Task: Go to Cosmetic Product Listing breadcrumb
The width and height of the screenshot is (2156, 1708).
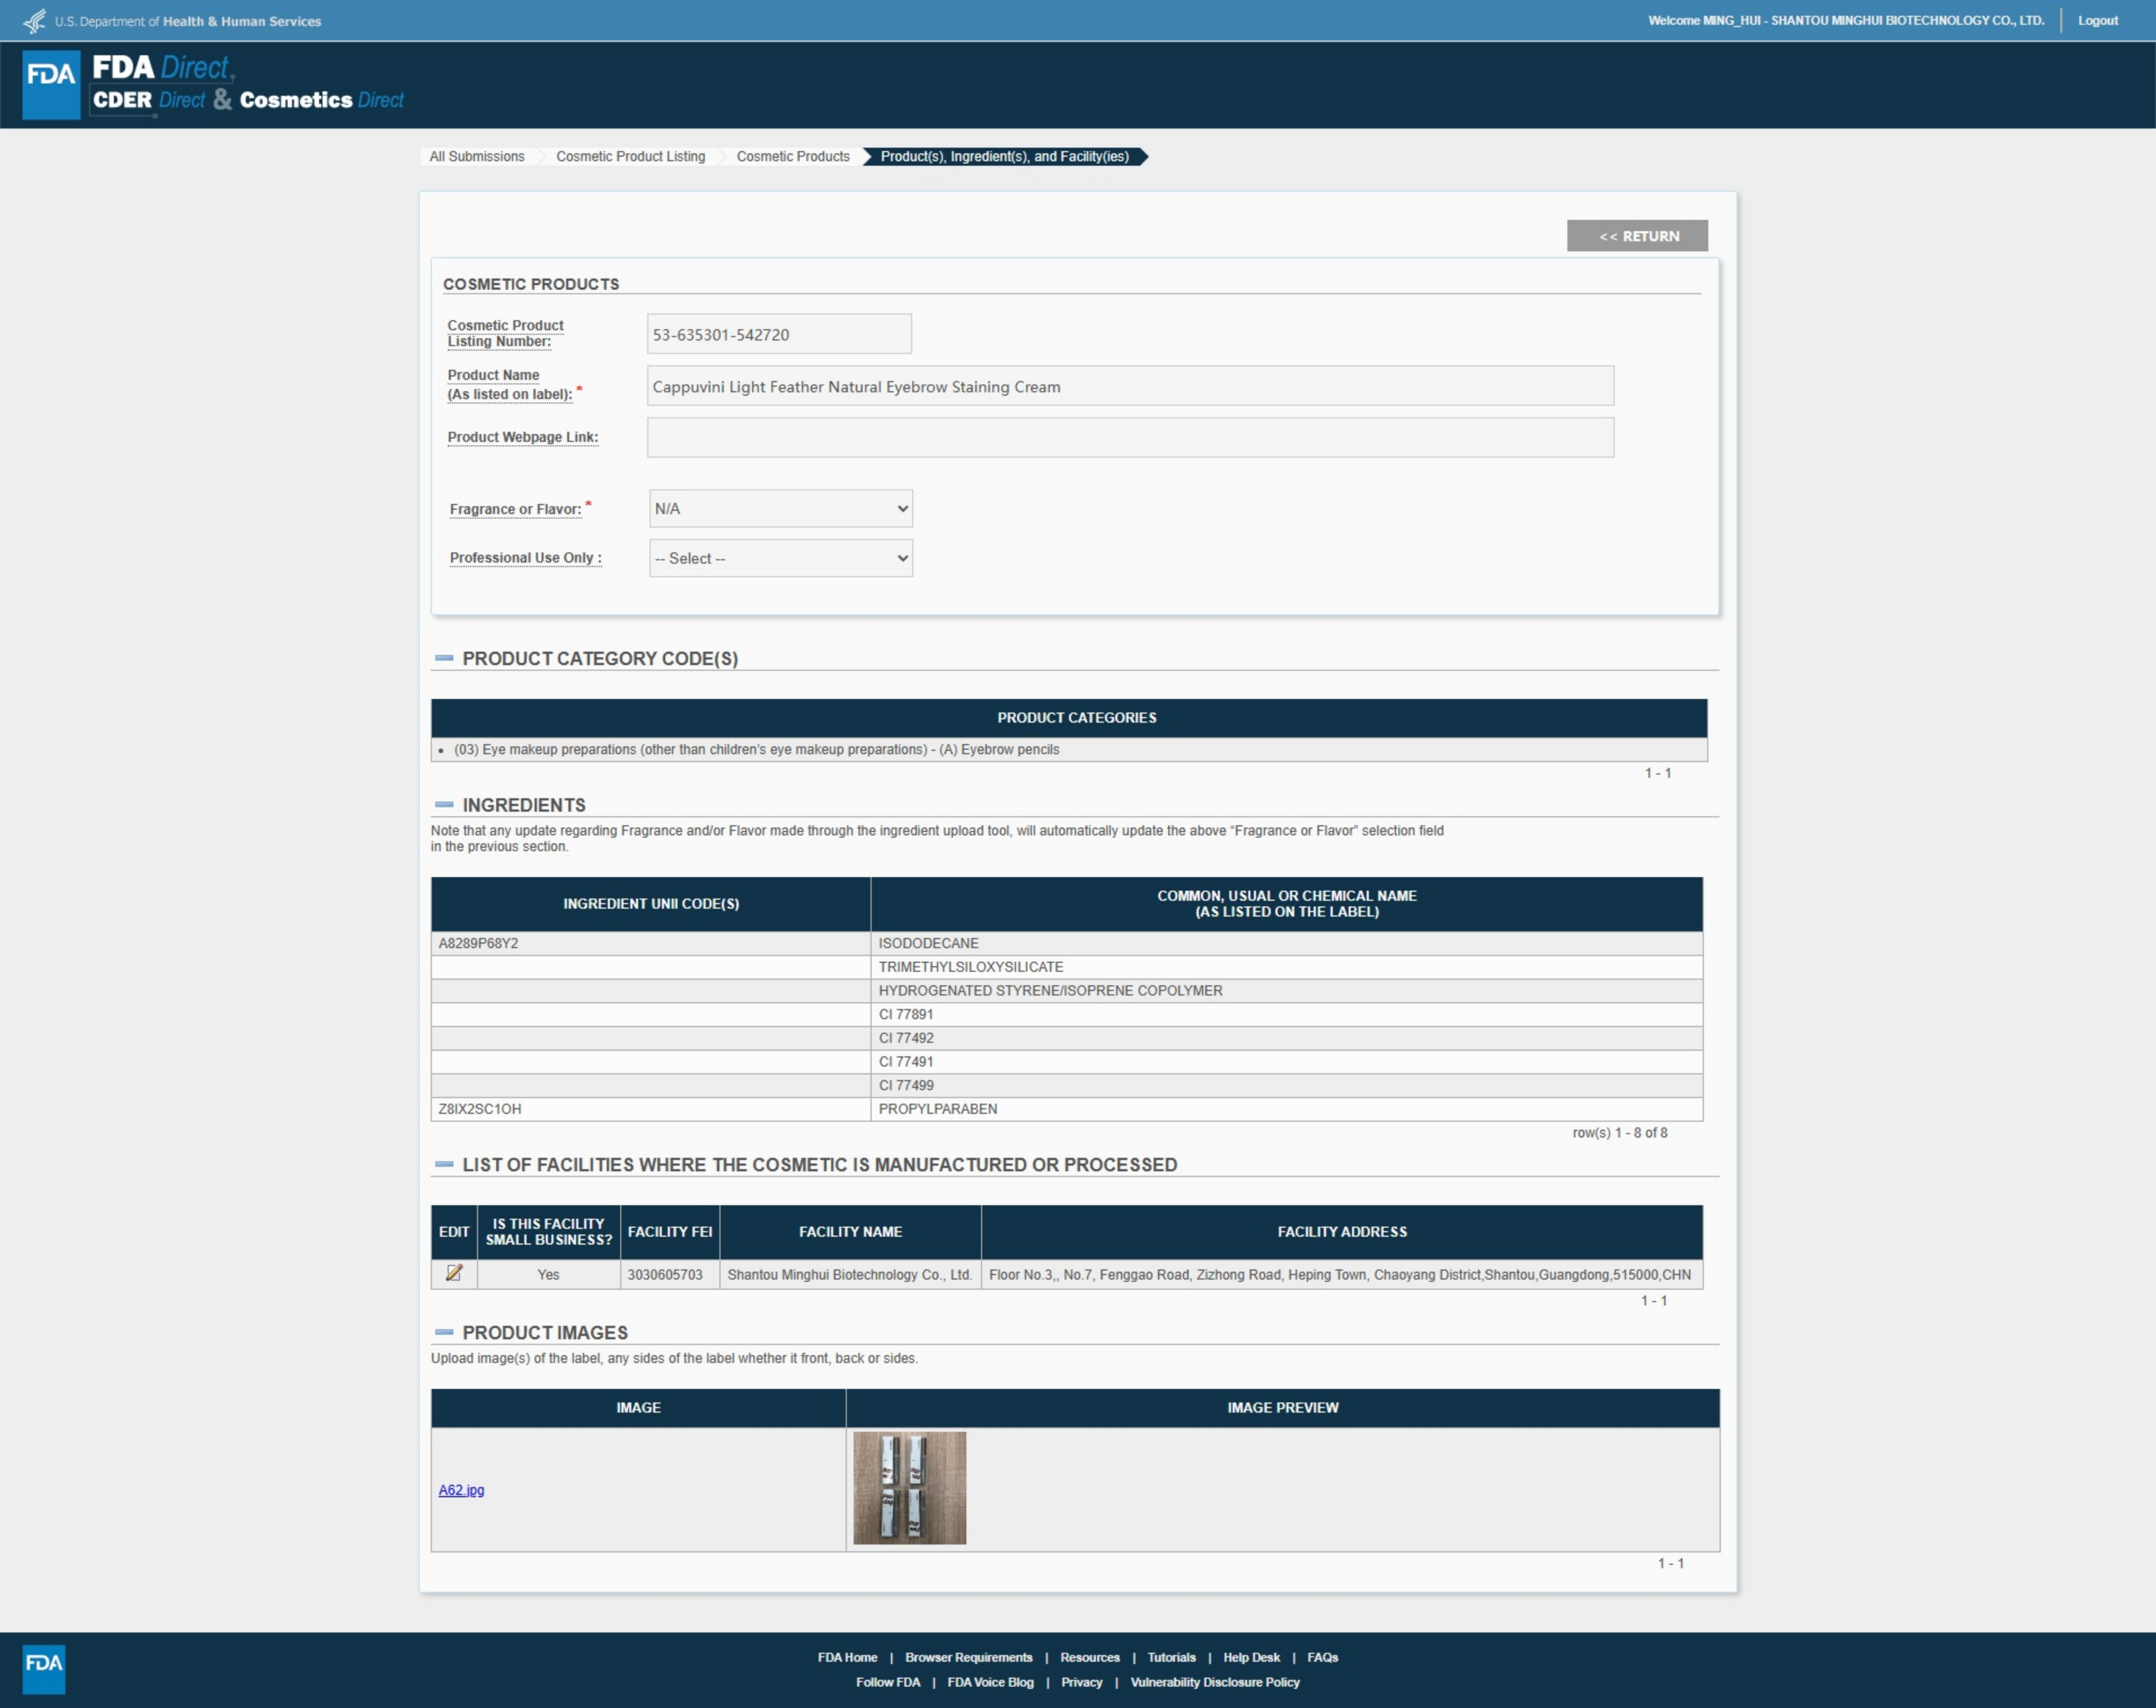Action: pyautogui.click(x=630, y=157)
